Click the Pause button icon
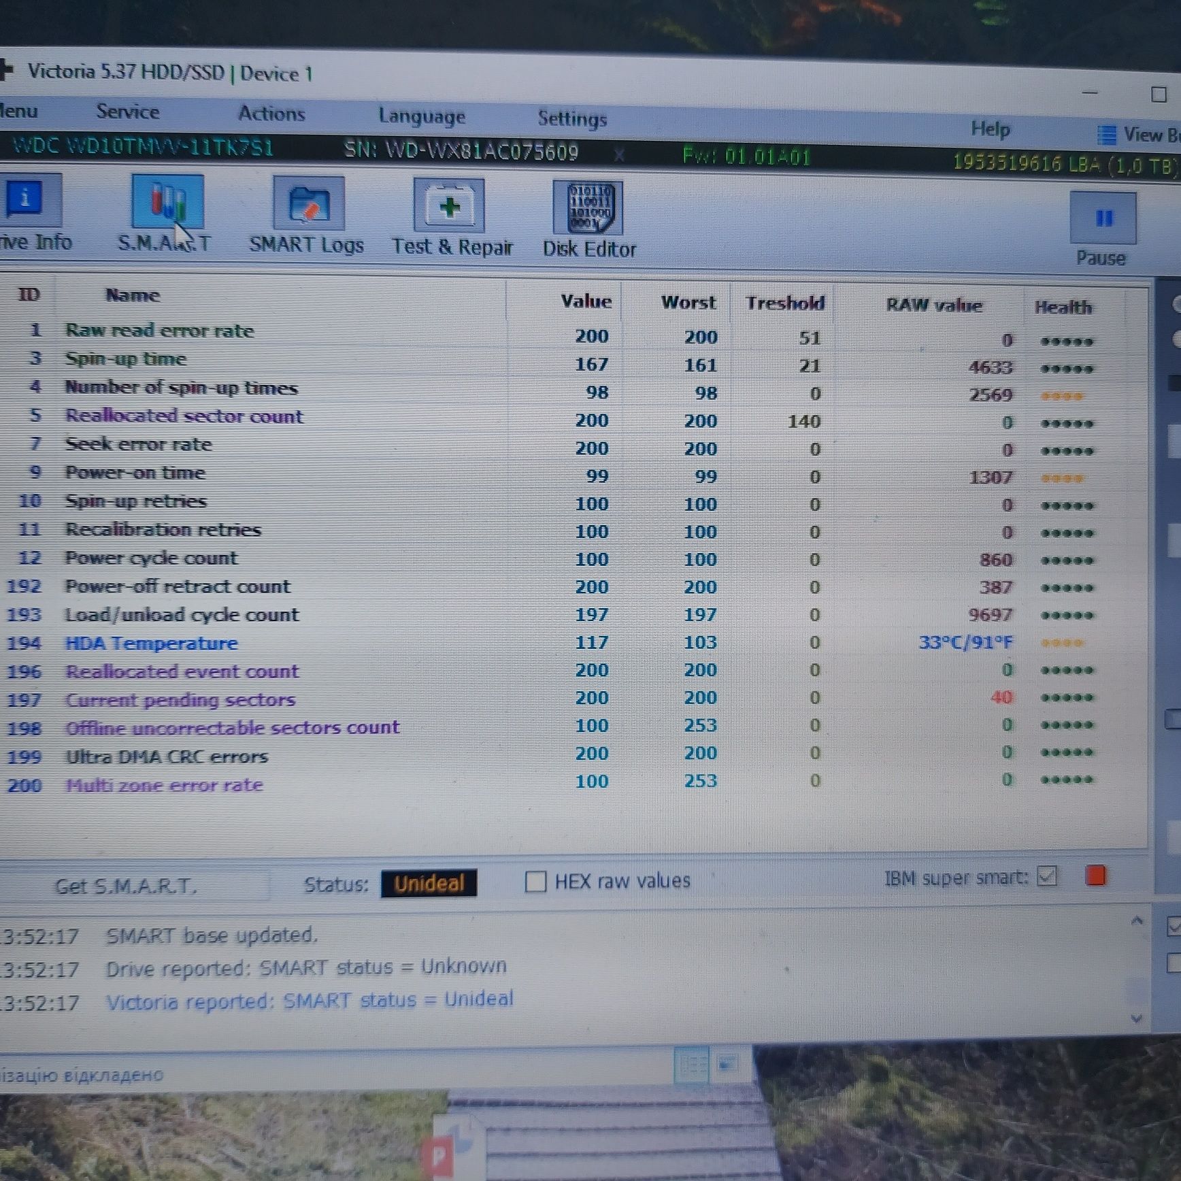The height and width of the screenshot is (1181, 1181). [1103, 218]
